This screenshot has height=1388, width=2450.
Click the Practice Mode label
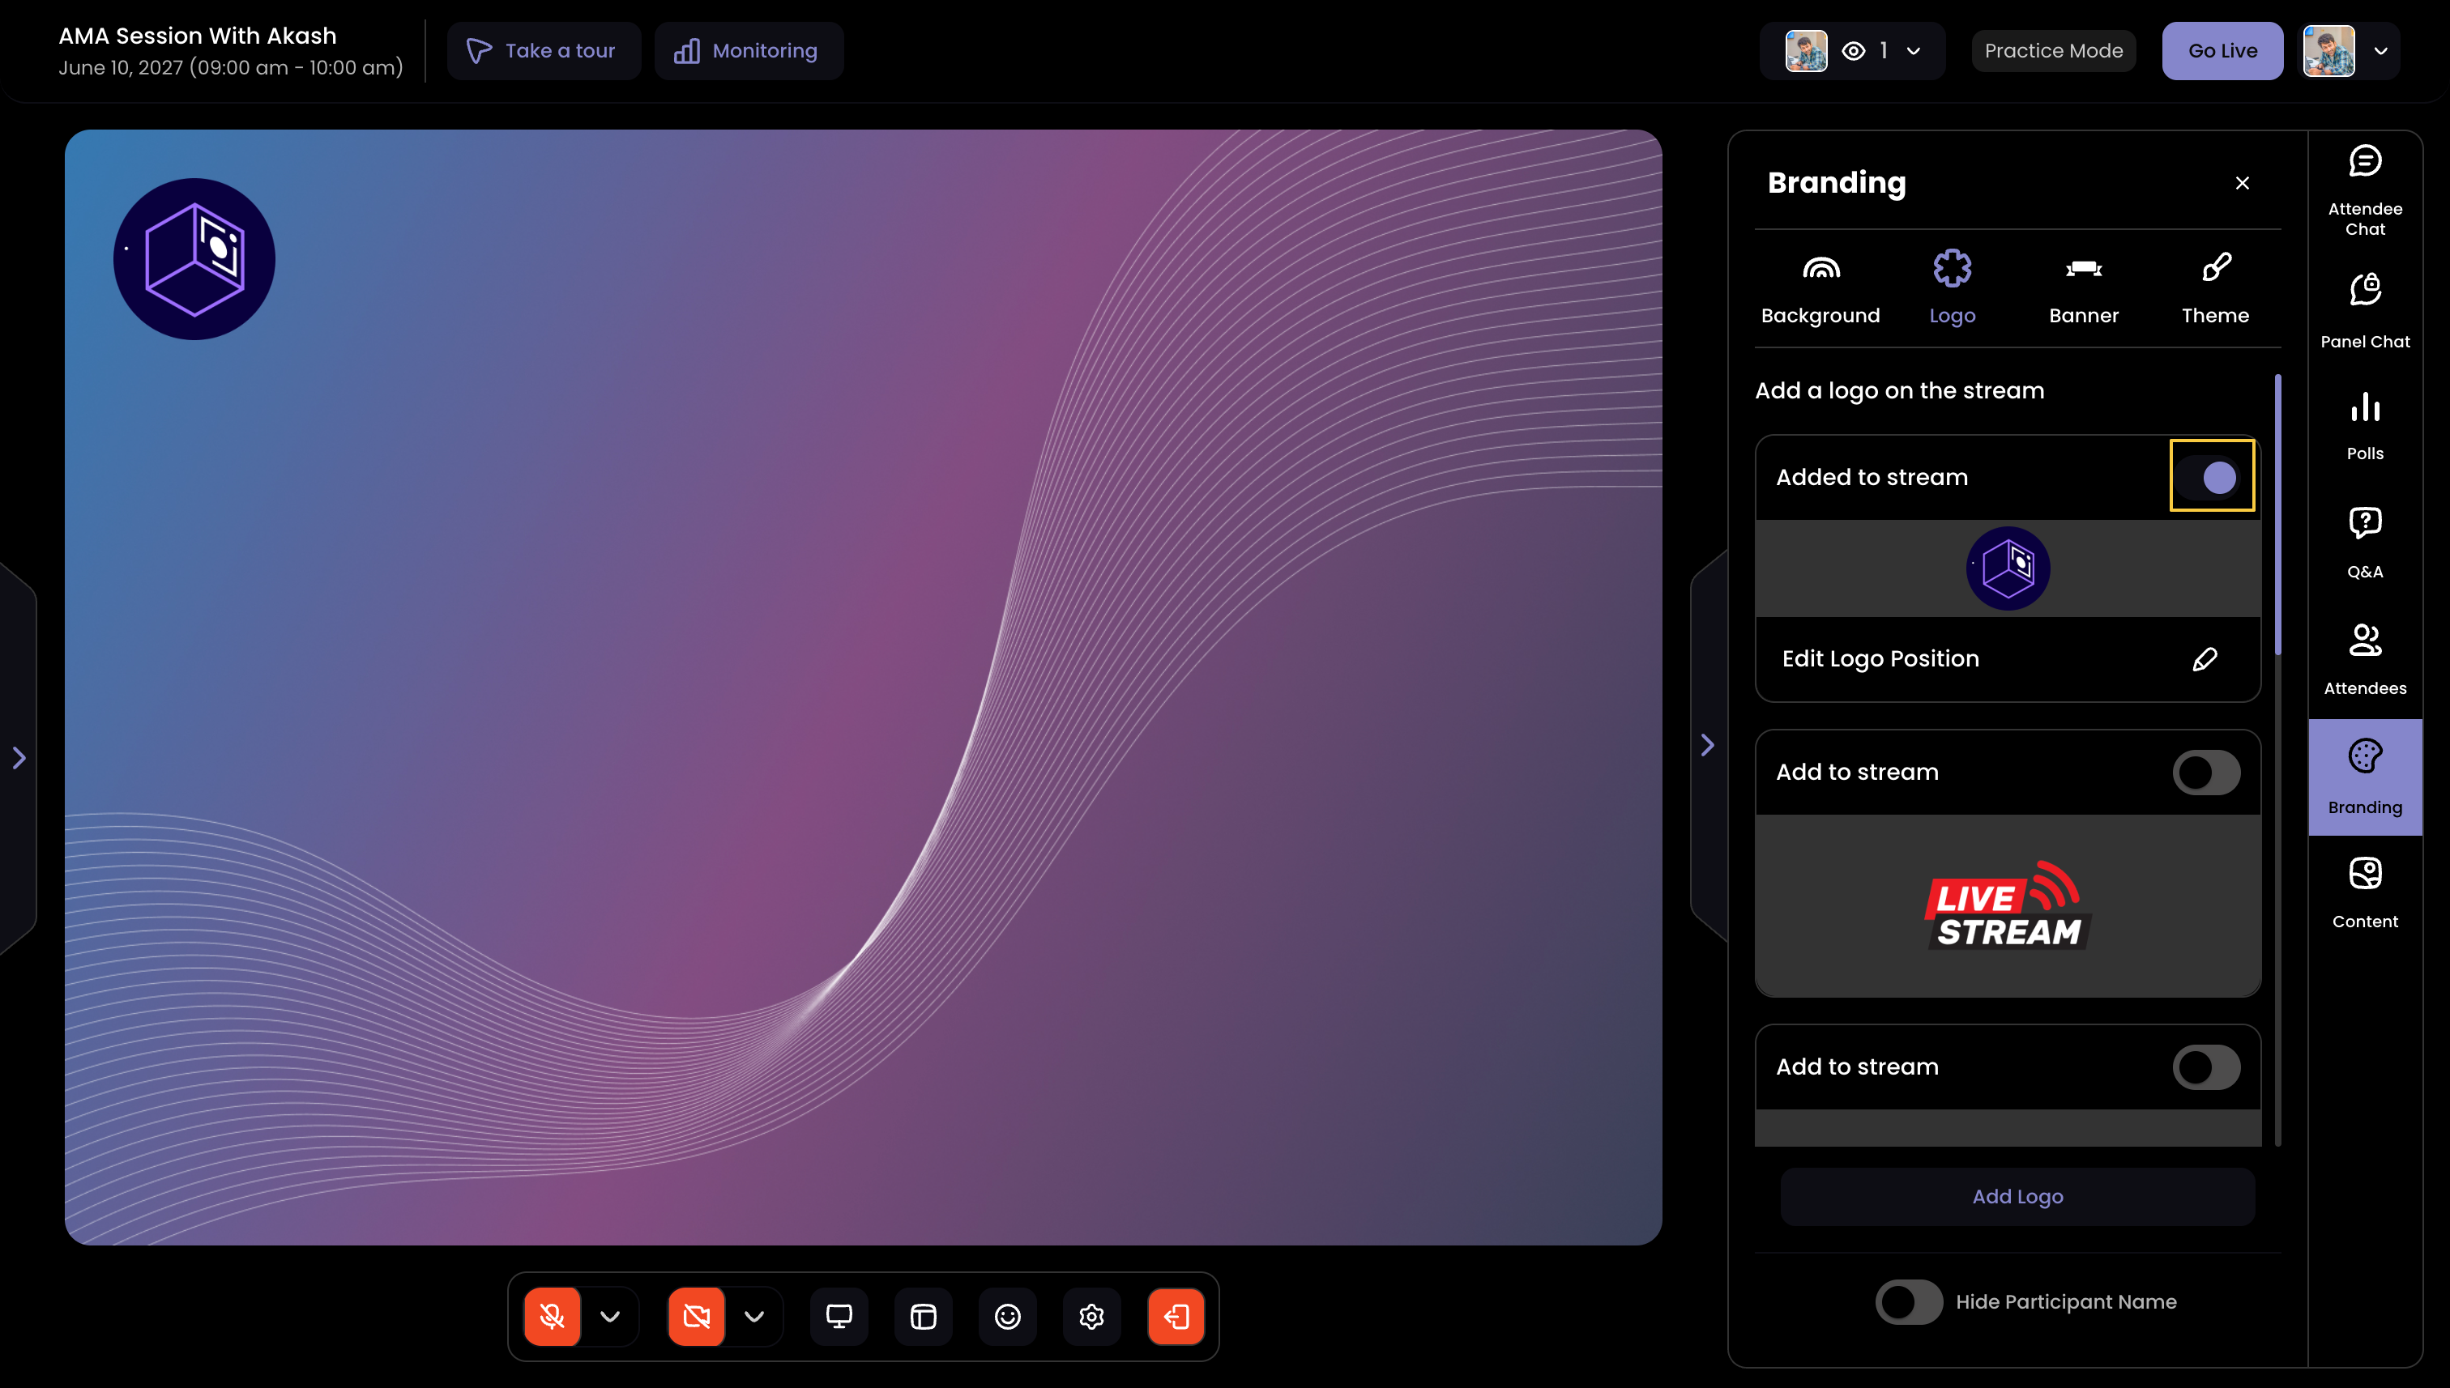coord(2053,50)
